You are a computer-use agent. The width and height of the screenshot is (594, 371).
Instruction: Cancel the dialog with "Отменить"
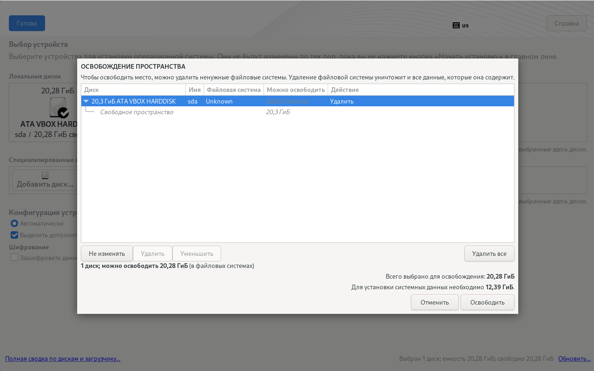[435, 302]
